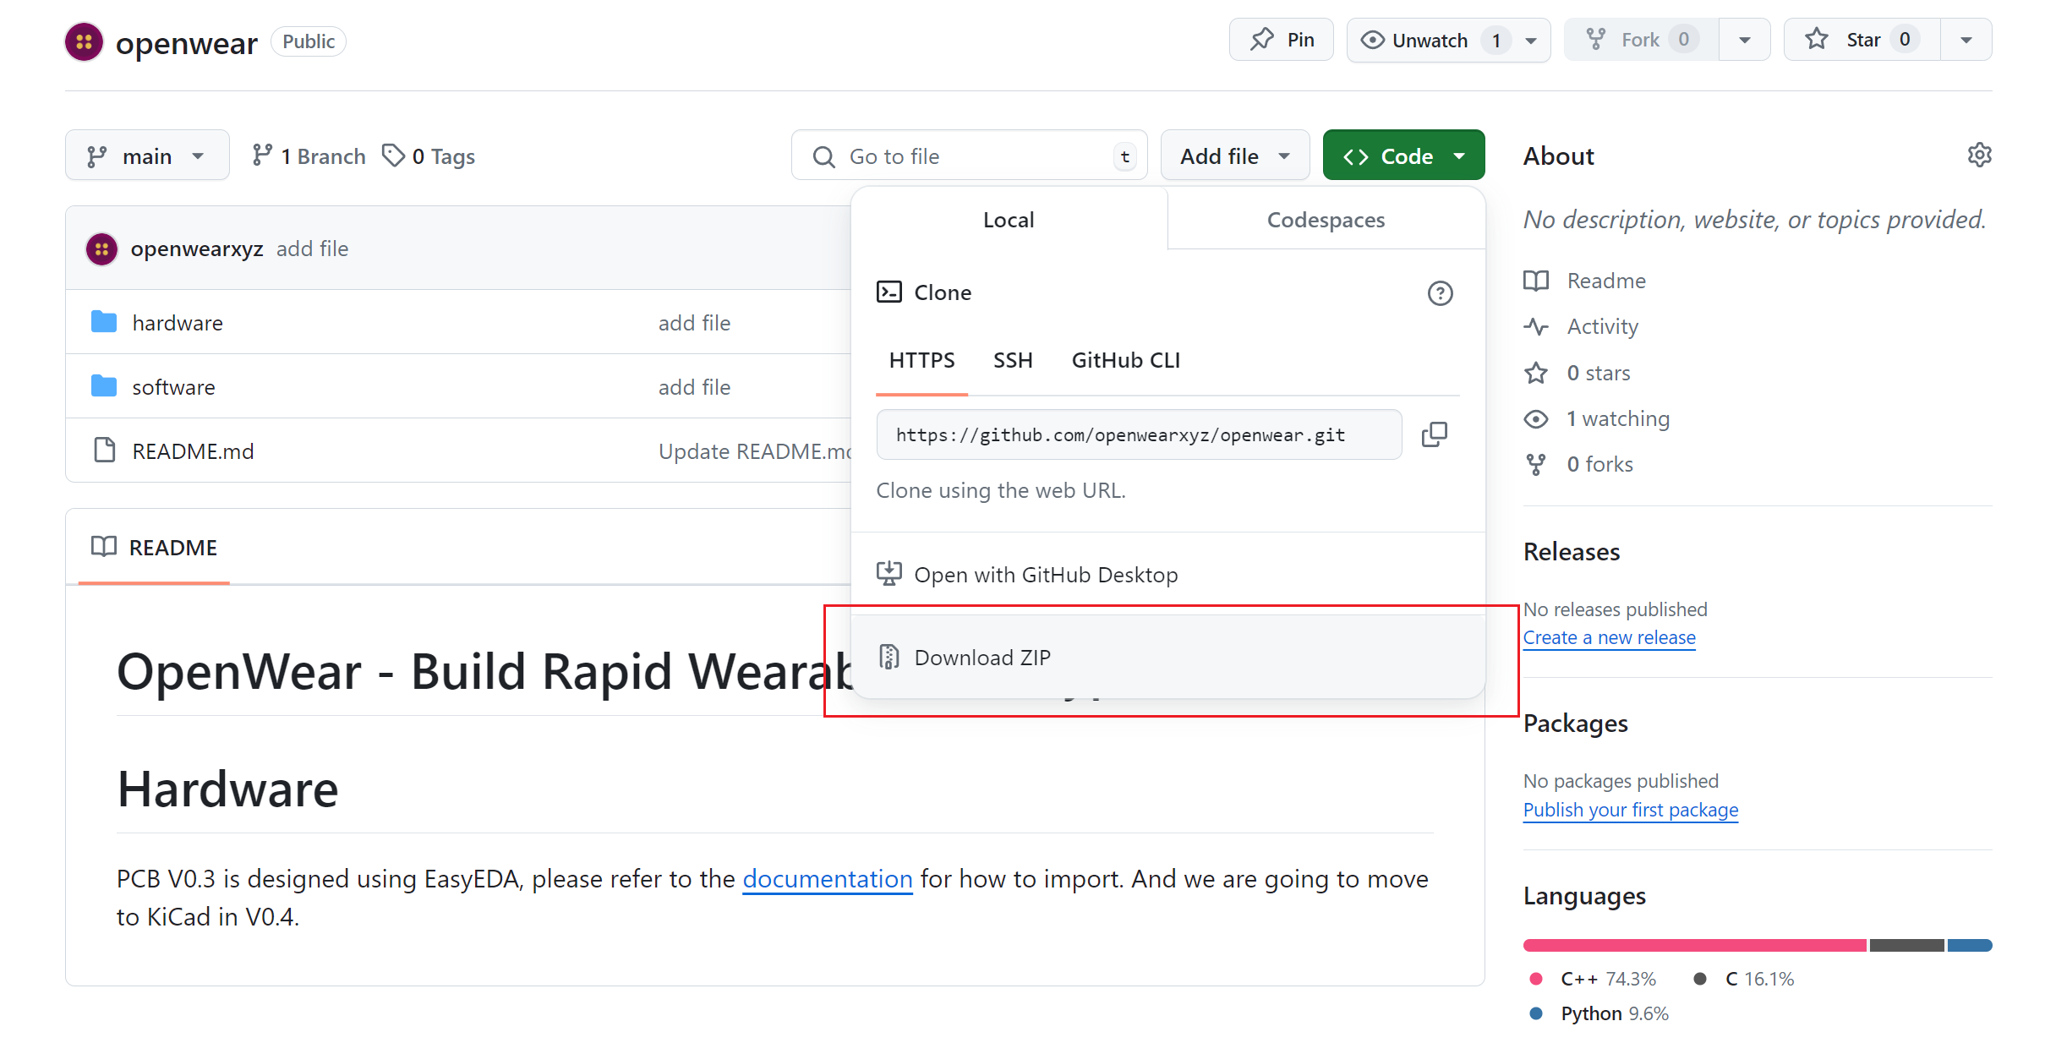The width and height of the screenshot is (2045, 1043).
Task: Click the README.md file icon
Action: coord(104,451)
